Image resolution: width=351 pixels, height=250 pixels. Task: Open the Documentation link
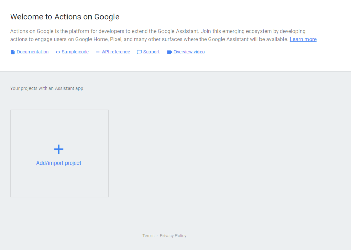33,52
